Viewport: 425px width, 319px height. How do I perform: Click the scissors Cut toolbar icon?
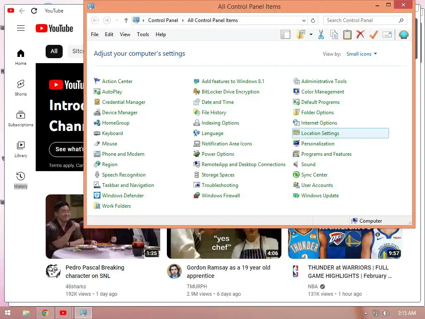point(321,35)
